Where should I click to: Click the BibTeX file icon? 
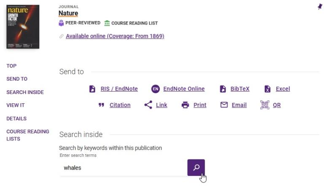click(223, 89)
